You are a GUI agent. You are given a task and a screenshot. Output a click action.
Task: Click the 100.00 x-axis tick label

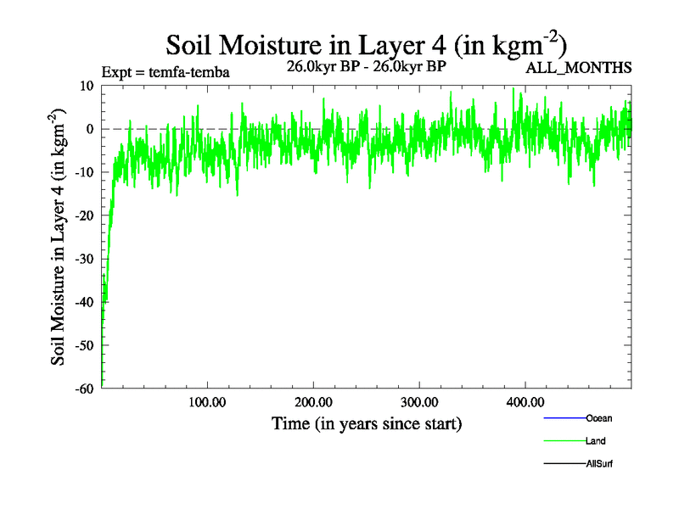coord(207,400)
